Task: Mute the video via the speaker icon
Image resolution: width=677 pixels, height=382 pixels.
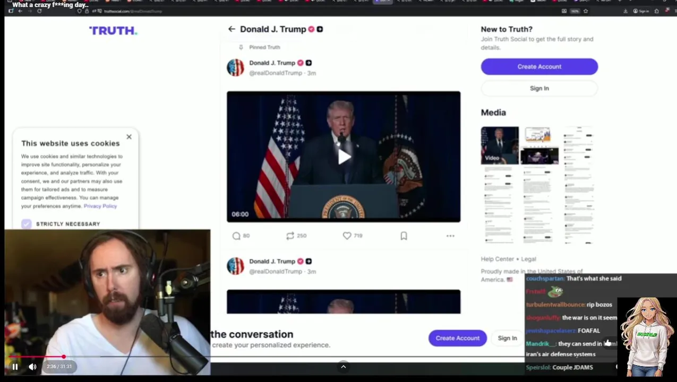Action: (32, 367)
